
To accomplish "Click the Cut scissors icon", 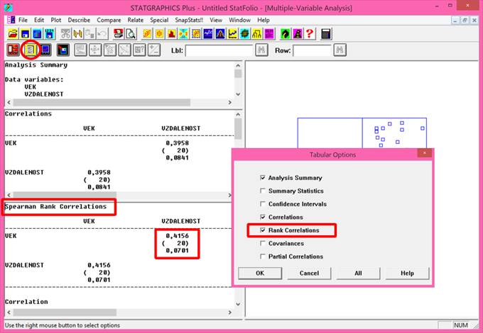I will pos(65,34).
